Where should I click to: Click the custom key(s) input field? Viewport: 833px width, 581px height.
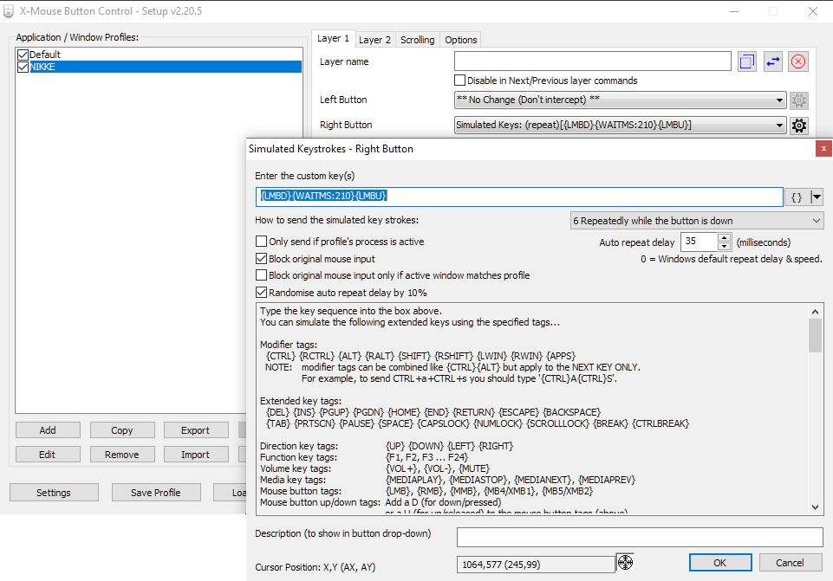pos(519,197)
